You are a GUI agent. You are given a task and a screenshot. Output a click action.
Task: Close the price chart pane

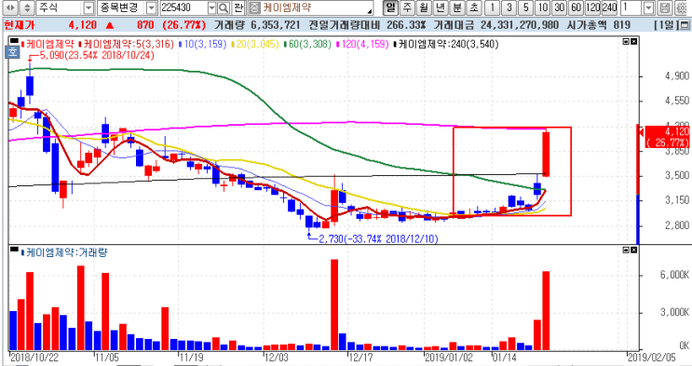(x=633, y=42)
